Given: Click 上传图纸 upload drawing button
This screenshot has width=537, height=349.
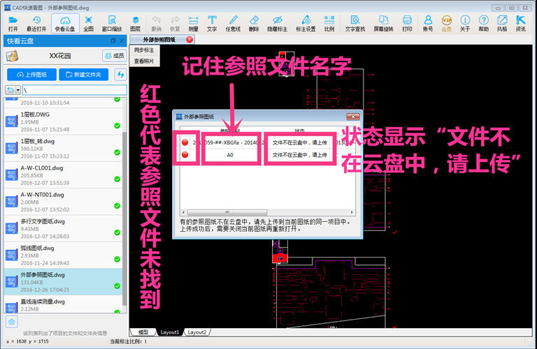Looking at the screenshot, I should pyautogui.click(x=32, y=75).
